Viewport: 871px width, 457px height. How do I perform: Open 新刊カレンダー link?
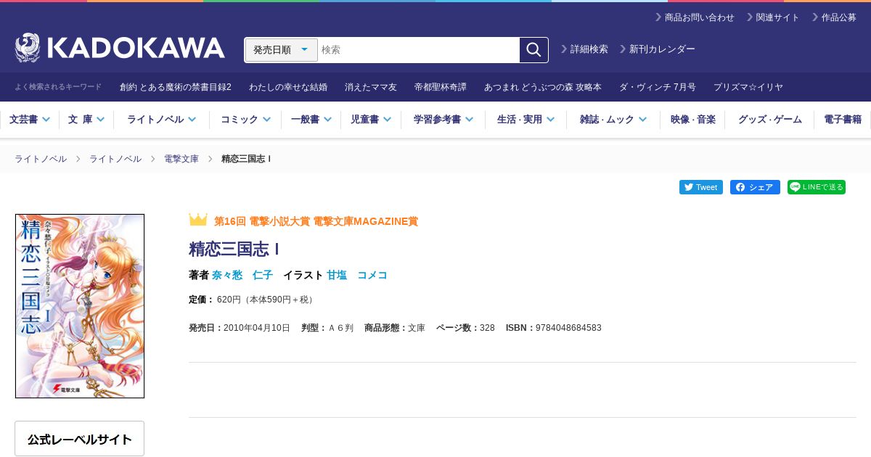[658, 49]
